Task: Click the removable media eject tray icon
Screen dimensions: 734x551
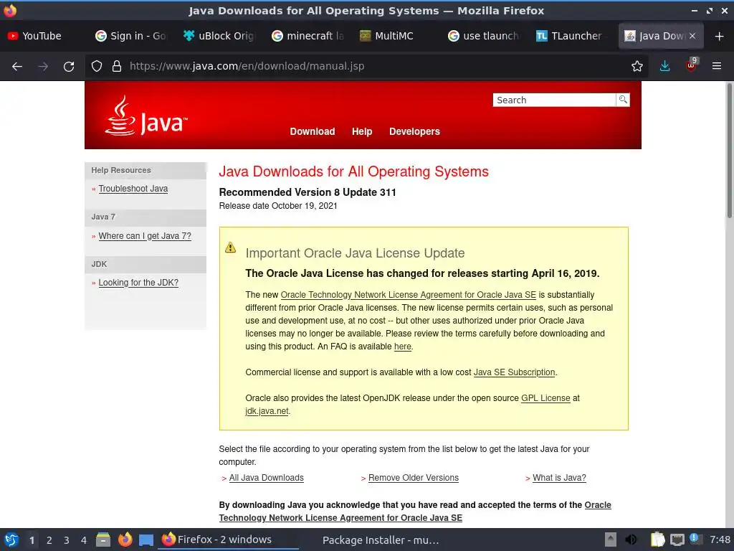Action: click(610, 540)
